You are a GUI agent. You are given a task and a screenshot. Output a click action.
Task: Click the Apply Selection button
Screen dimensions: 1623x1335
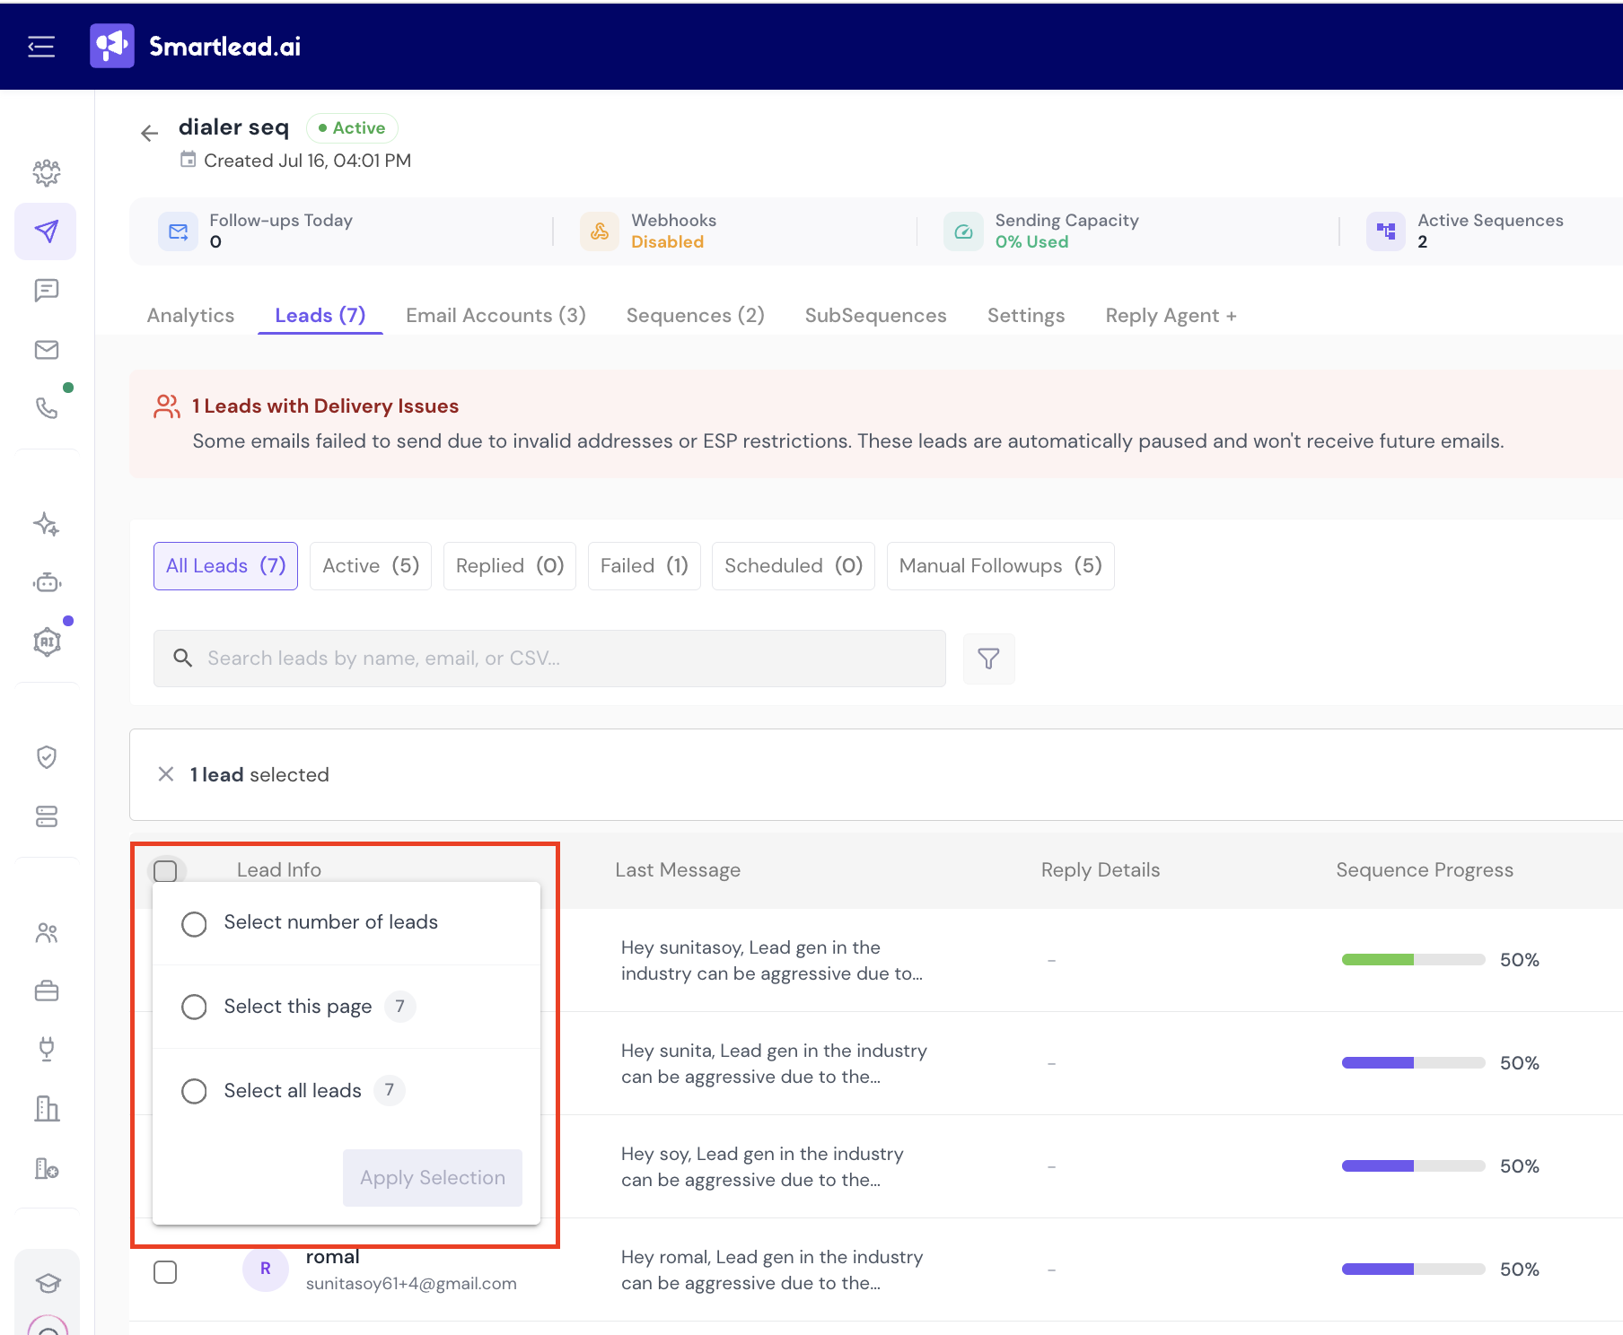(x=433, y=1178)
